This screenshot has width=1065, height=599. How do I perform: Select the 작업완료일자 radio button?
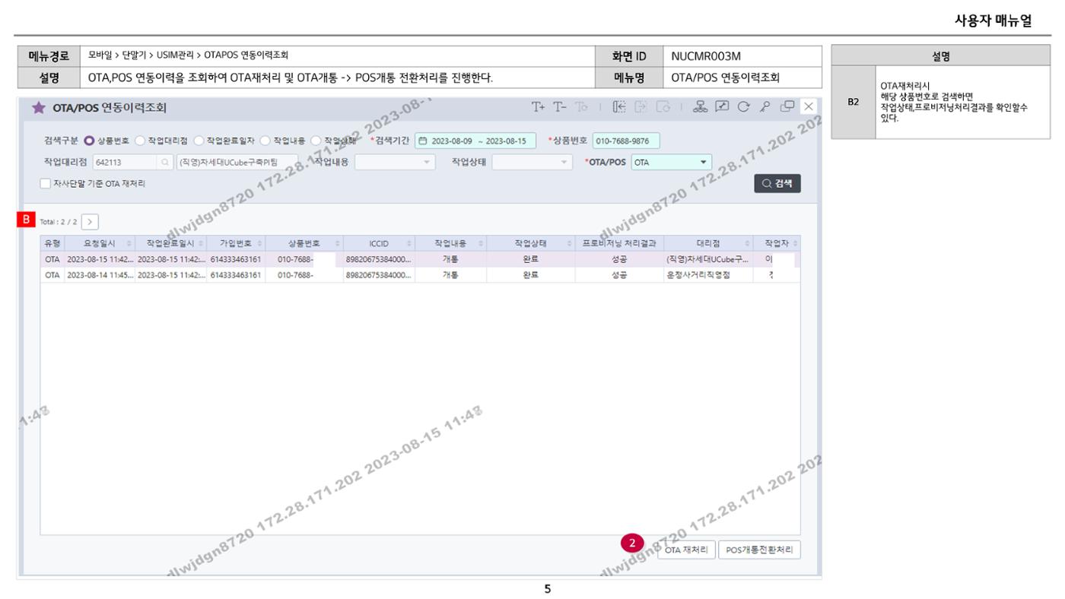click(199, 141)
